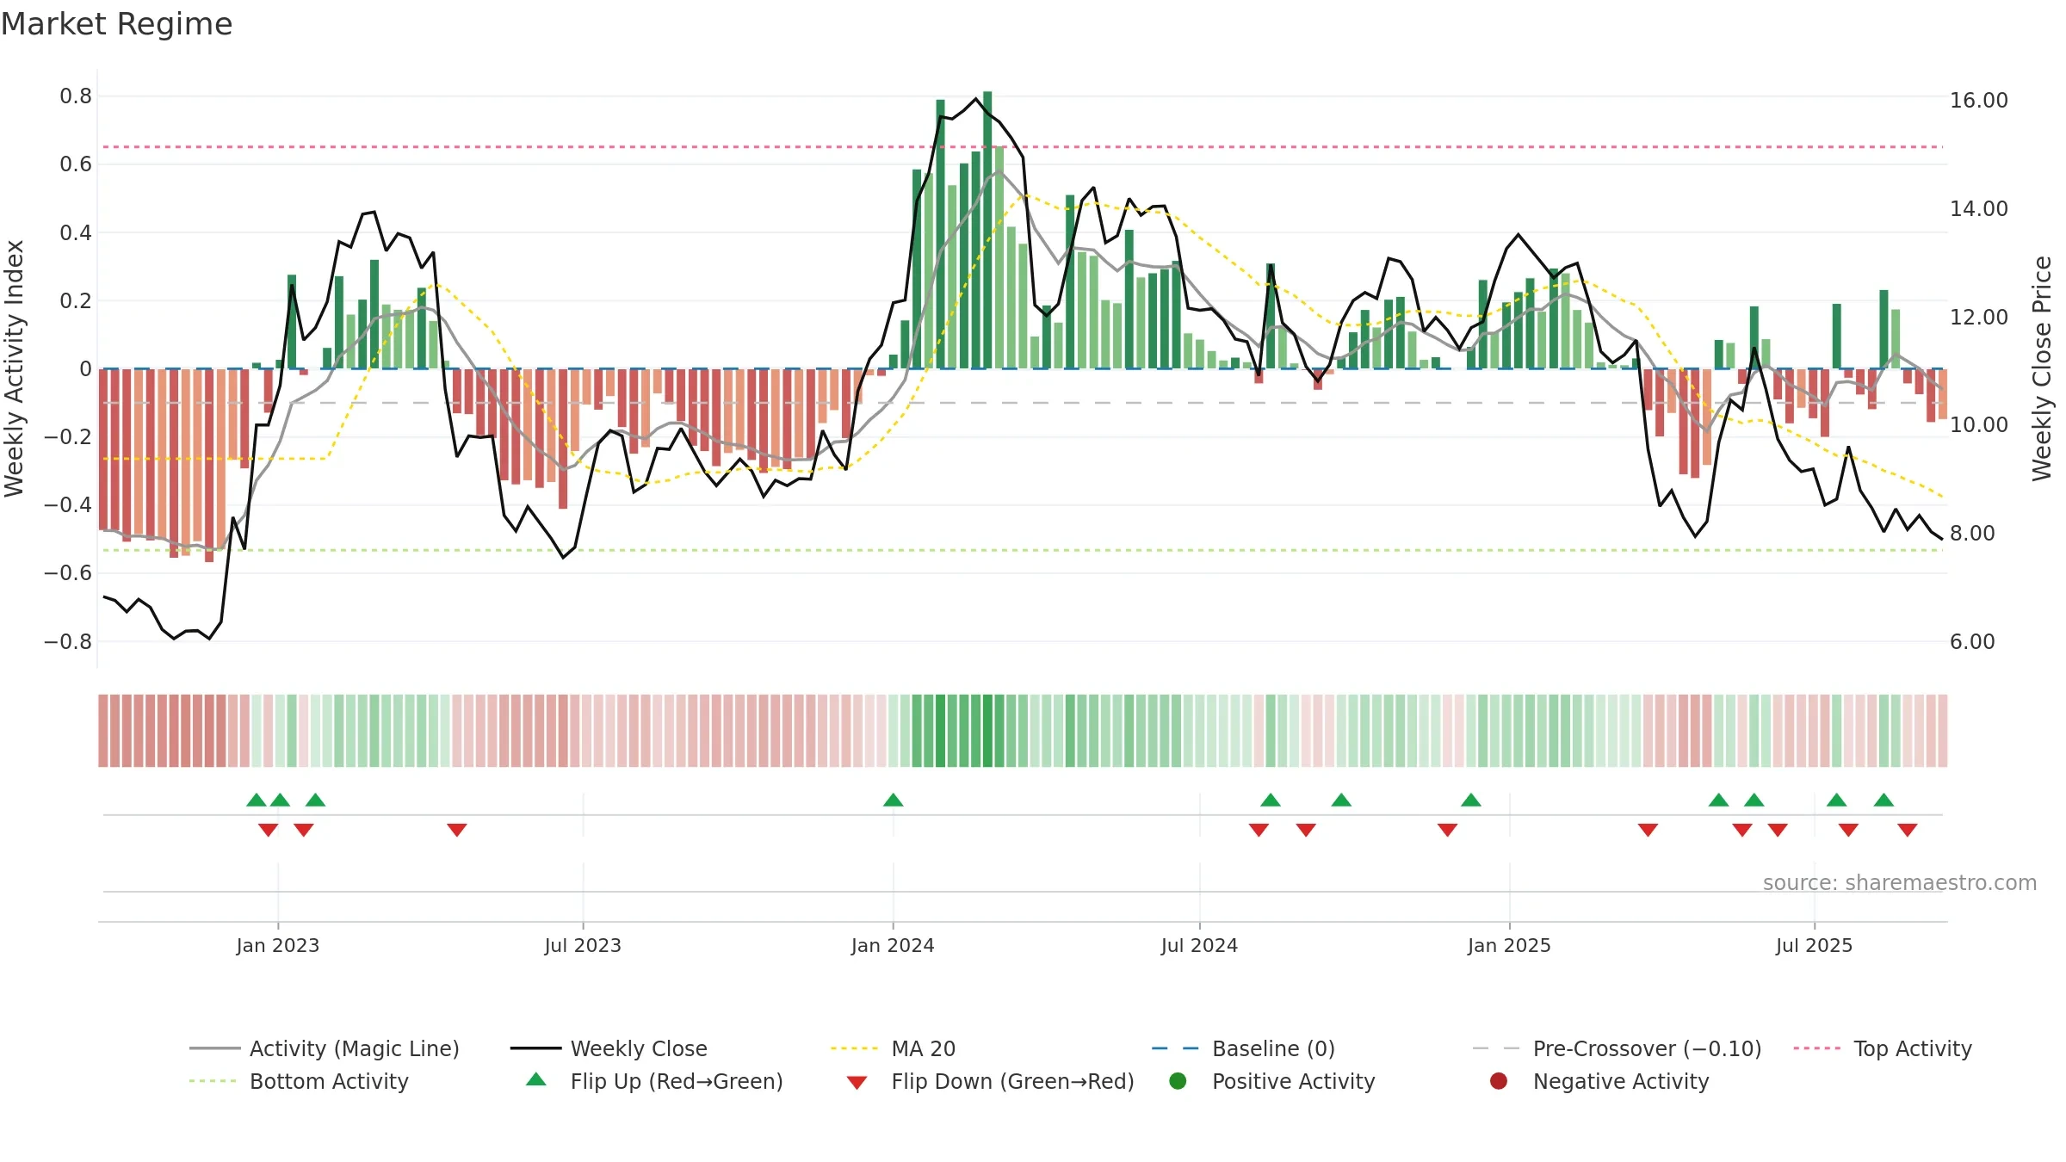The height and width of the screenshot is (1162, 2066).
Task: Click the −0.8 activity axis tick
Action: tap(68, 641)
